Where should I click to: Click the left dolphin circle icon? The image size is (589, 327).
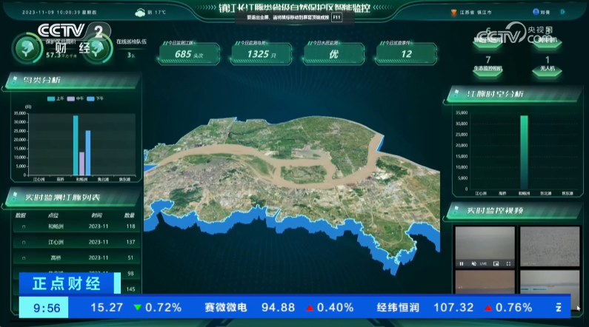coord(26,47)
